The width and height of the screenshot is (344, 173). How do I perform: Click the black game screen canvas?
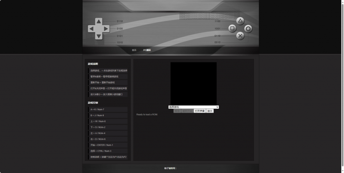193,83
